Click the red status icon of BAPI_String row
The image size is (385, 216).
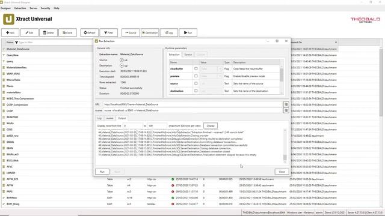click(173, 204)
